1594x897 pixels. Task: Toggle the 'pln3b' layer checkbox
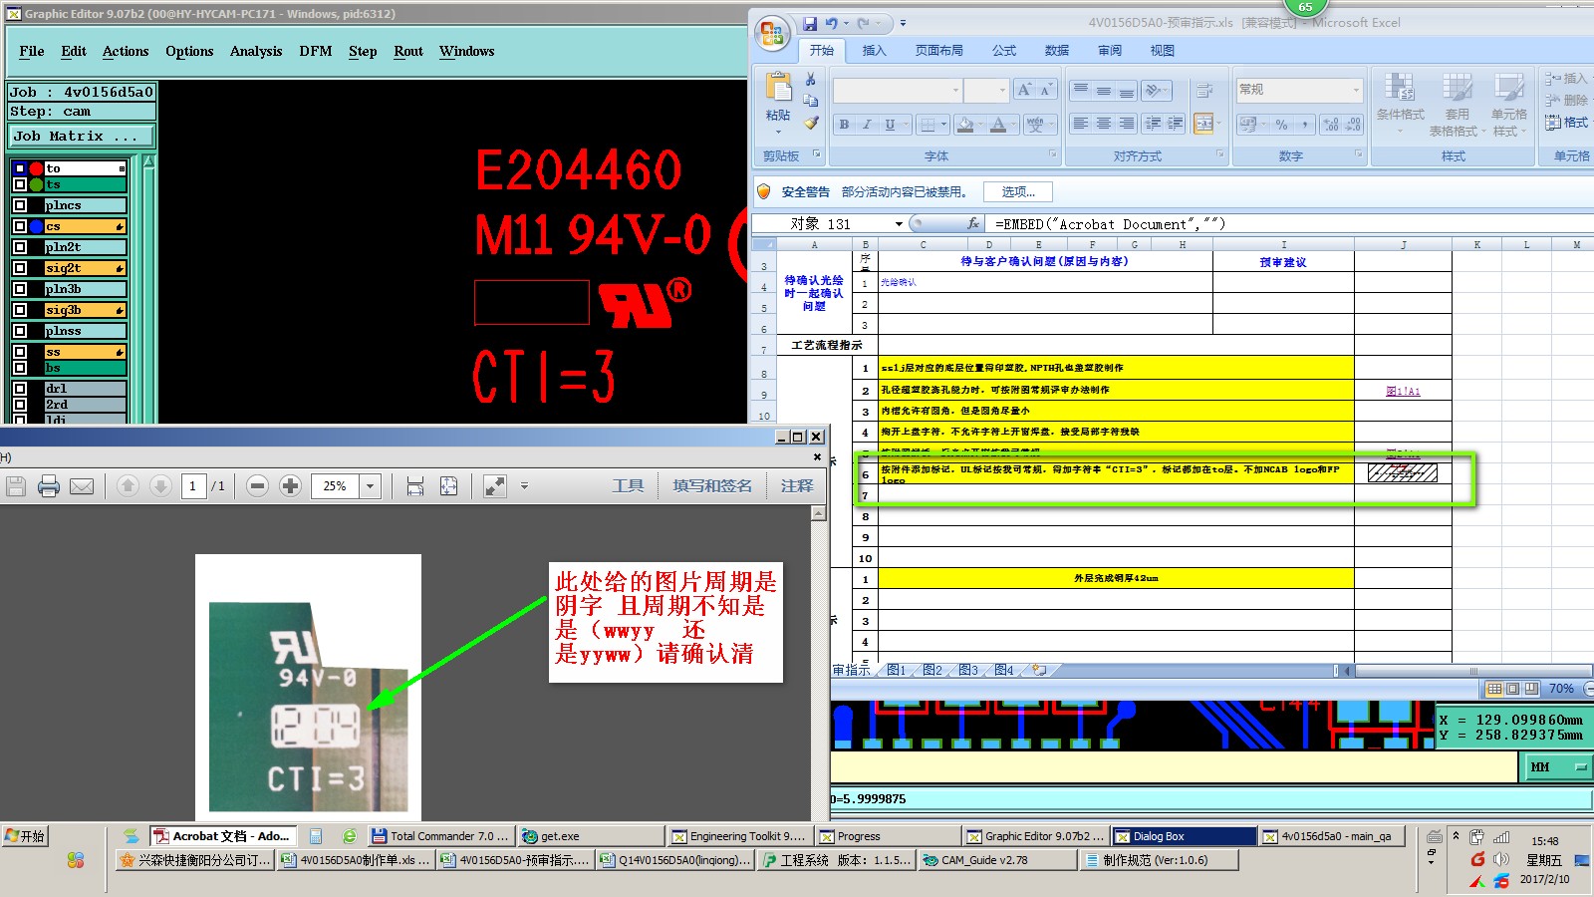20,289
